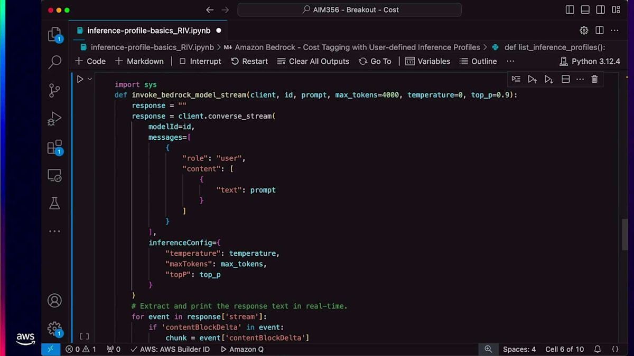Execute above cells icon

[x=533, y=79]
